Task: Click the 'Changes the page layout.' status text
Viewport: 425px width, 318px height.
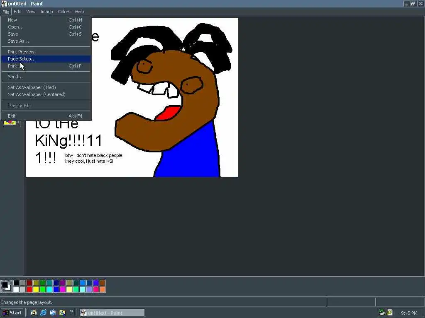Action: click(x=26, y=302)
